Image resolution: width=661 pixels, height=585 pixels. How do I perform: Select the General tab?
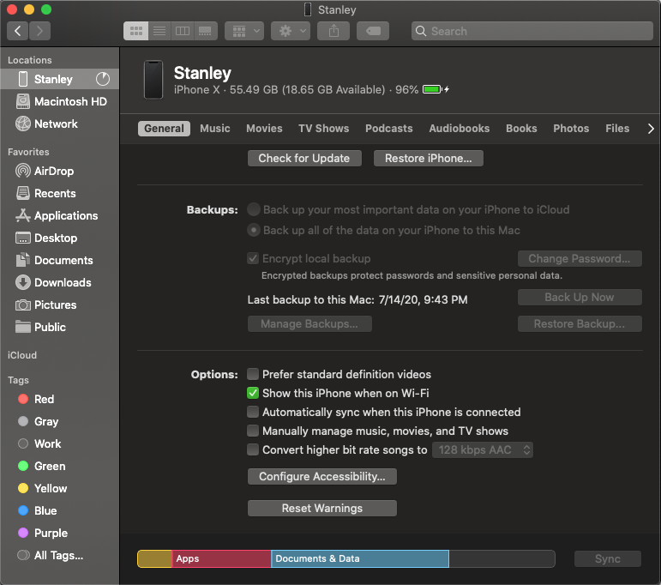[x=164, y=128]
